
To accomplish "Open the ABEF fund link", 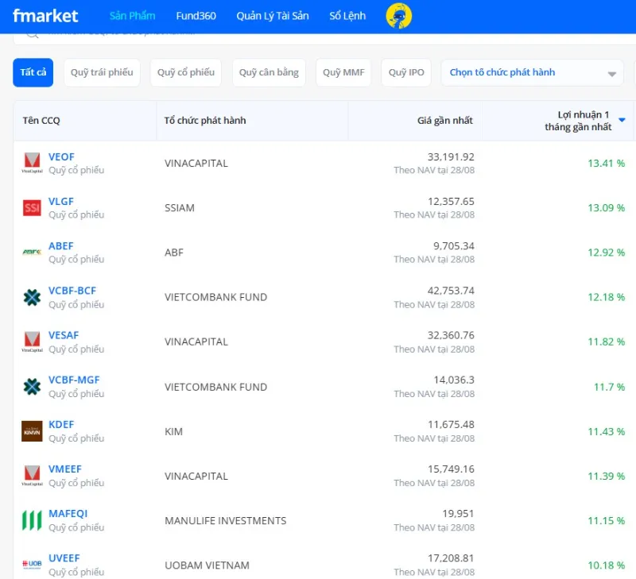I will click(61, 246).
